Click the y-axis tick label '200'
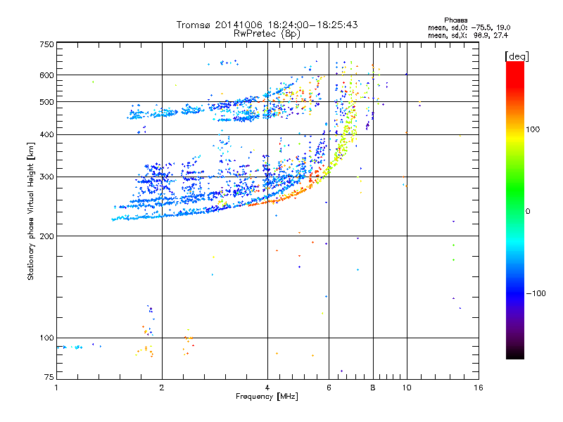The width and height of the screenshot is (563, 422). click(46, 236)
